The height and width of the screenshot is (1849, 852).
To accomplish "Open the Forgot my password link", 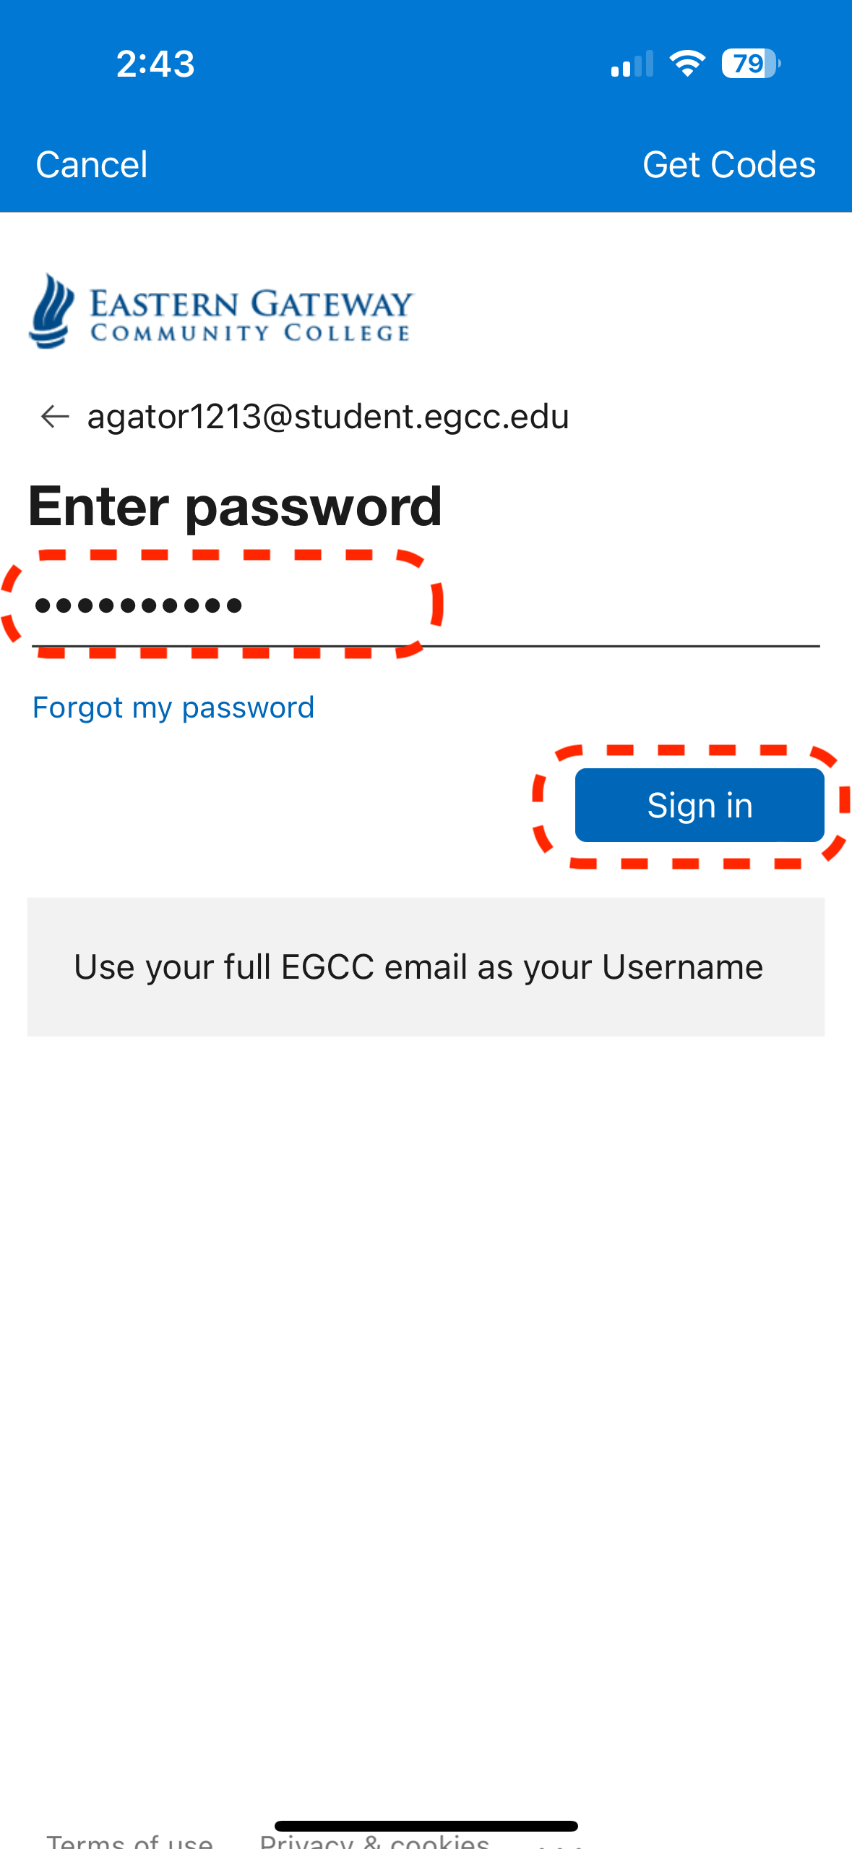I will [173, 707].
